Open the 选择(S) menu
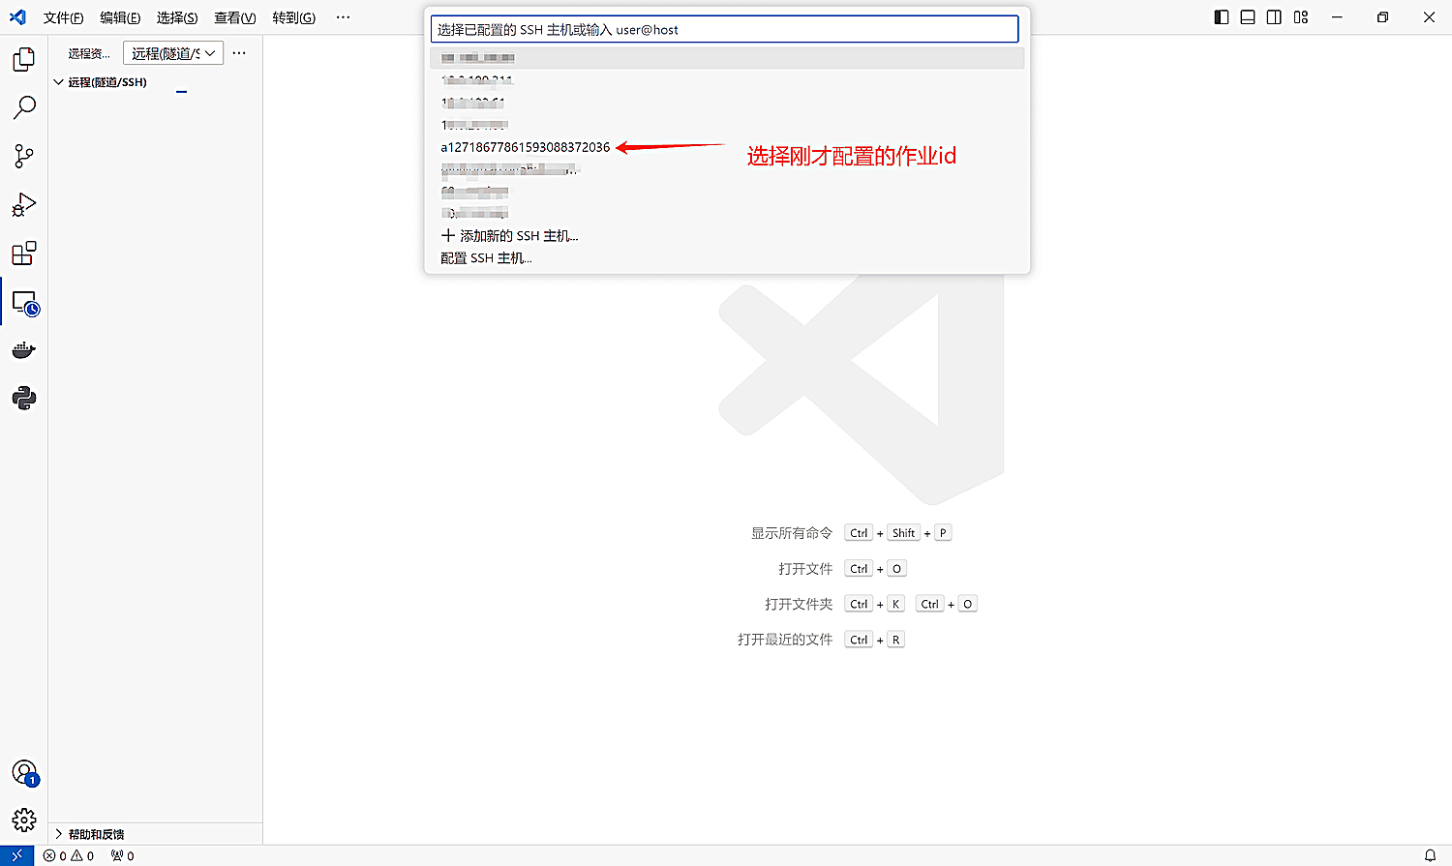The height and width of the screenshot is (866, 1452). point(177,17)
